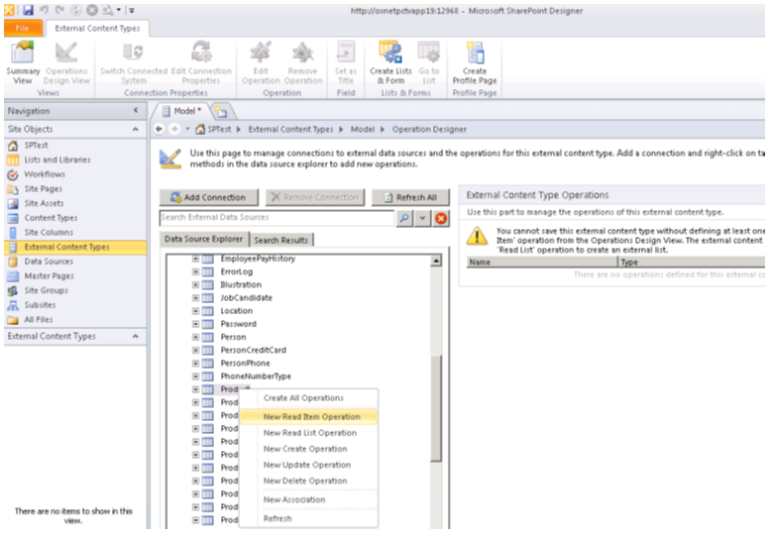
Task: Select Master Pages in navigation
Action: pyautogui.click(x=49, y=276)
